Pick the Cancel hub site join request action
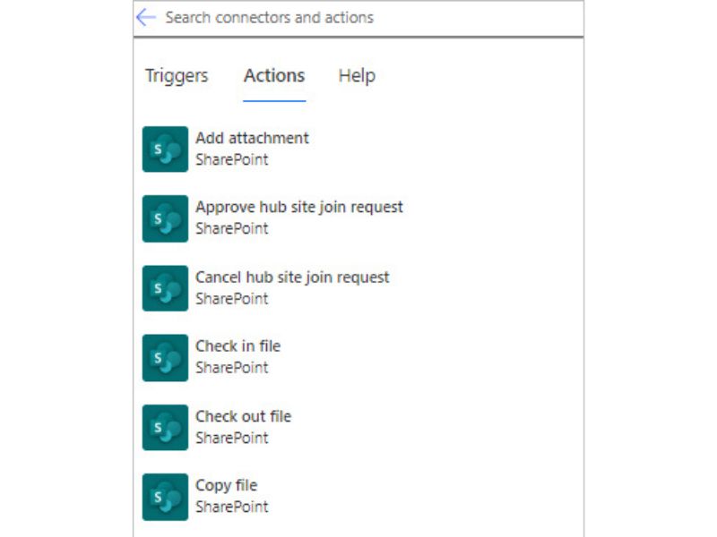Screen dimensions: 717x537 (292, 277)
